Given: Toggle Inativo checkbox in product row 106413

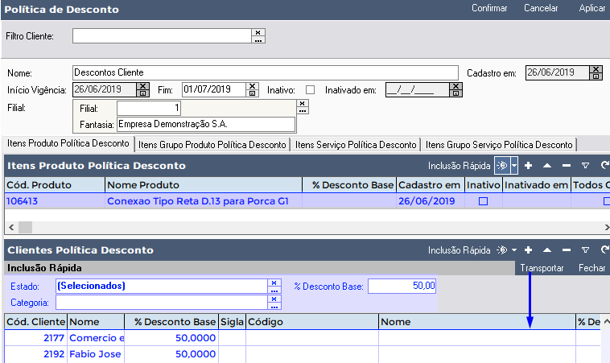Looking at the screenshot, I should [x=483, y=201].
